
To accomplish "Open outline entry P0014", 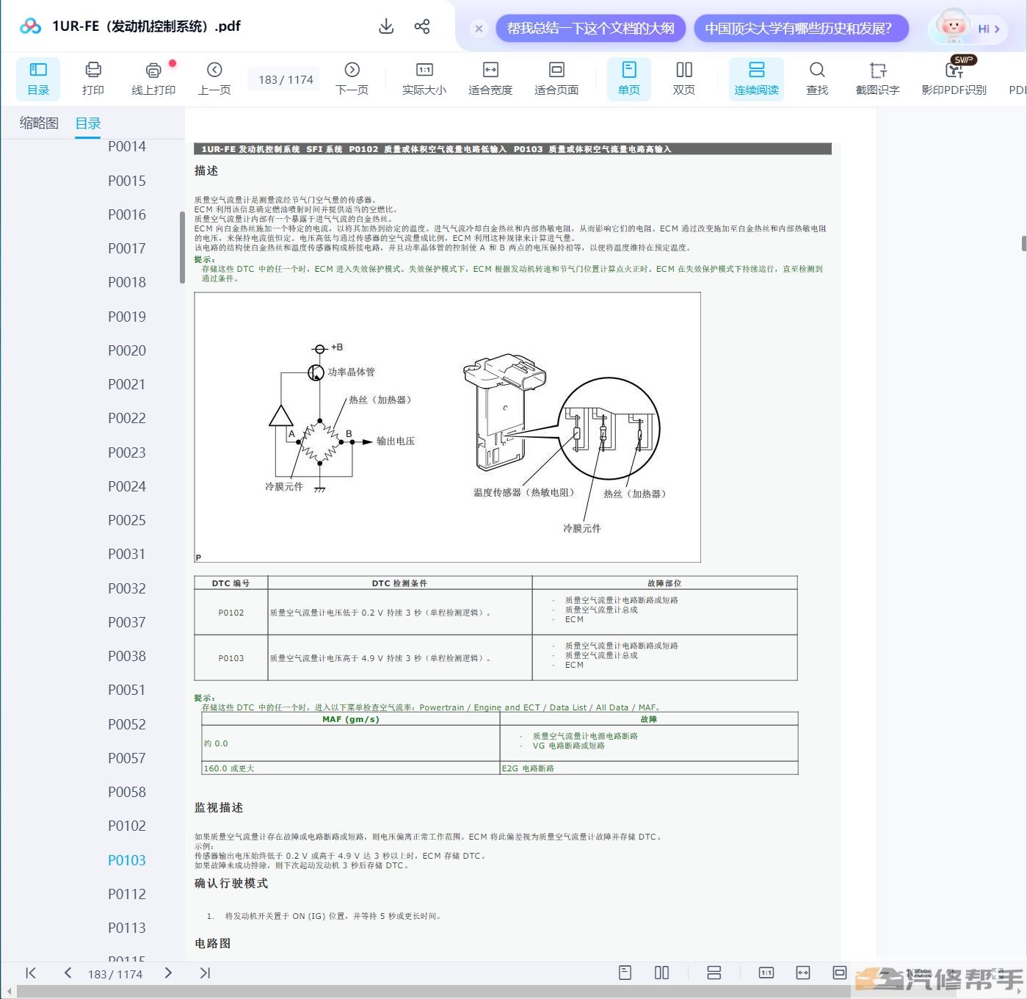I will [x=127, y=146].
